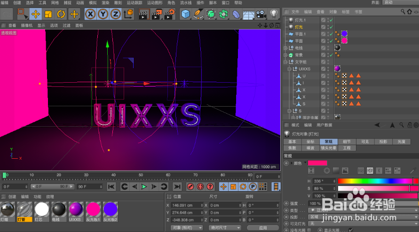
Task: Go to end of animation
Action: pyautogui.click(x=177, y=186)
